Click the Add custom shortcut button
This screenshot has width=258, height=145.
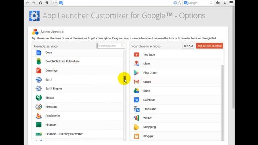(209, 46)
